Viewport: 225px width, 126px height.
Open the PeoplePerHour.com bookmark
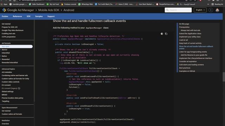pyautogui.click(x=165, y=4)
